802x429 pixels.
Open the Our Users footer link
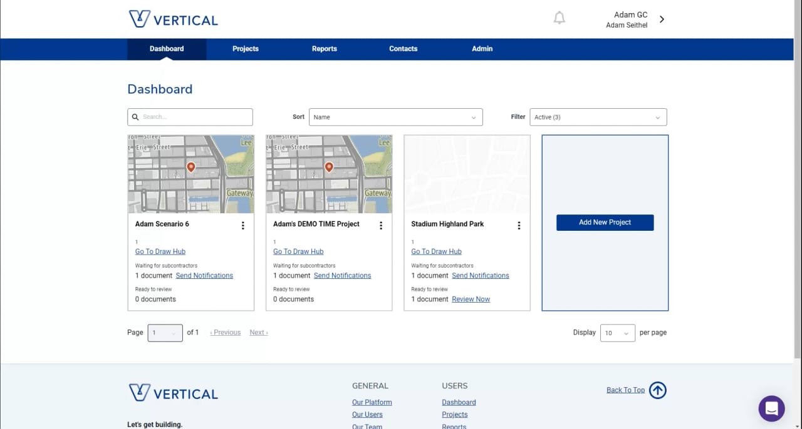(367, 415)
